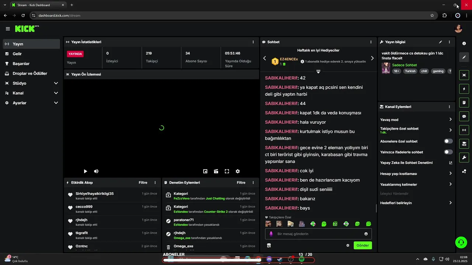Screen dimensions: 472x265
Task: Toggle the document widget icon in sidebar
Action: [x=464, y=102]
